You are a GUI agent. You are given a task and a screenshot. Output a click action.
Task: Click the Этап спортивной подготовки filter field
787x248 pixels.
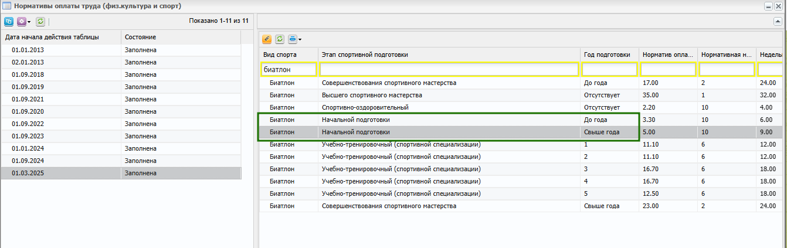click(x=449, y=69)
